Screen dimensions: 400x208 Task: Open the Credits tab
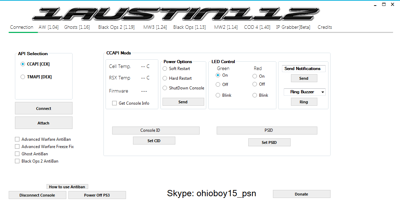tap(325, 27)
